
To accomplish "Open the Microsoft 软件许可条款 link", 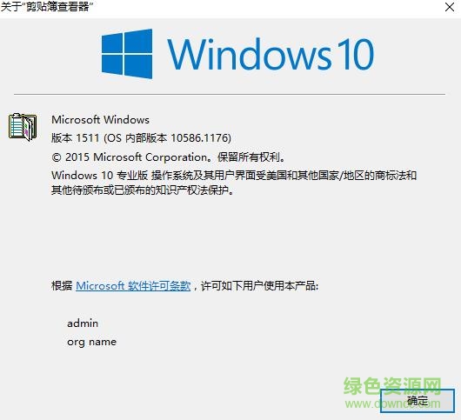I will (133, 286).
